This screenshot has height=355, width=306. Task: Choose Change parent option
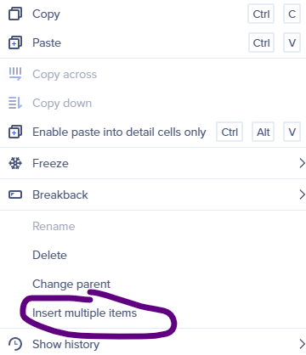click(x=71, y=285)
